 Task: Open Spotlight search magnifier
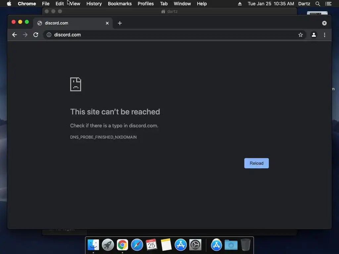[317, 4]
